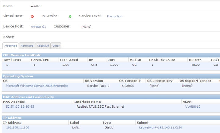Viewport: 220px width, 133px height.
Task: Switch to the Properties tab
Action: [x=11, y=46]
